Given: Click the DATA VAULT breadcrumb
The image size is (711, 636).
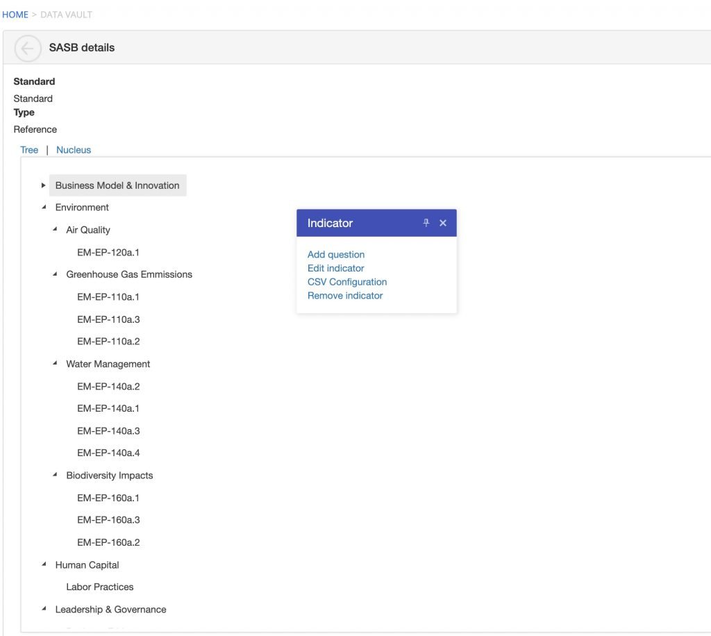Looking at the screenshot, I should [x=66, y=15].
